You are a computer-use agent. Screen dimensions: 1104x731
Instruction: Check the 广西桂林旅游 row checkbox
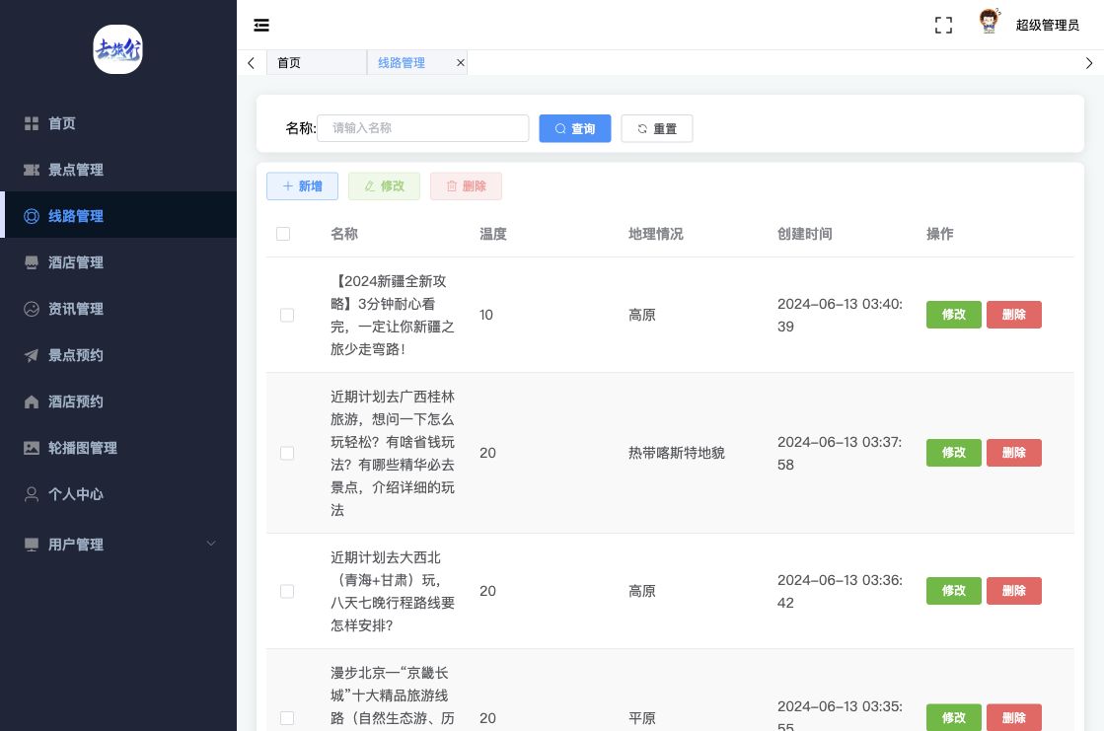tap(286, 453)
